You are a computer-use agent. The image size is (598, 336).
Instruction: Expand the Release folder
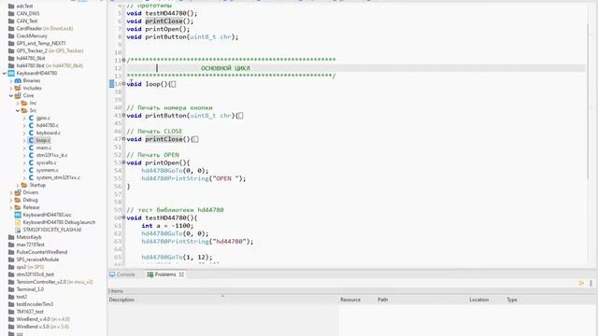[11, 207]
